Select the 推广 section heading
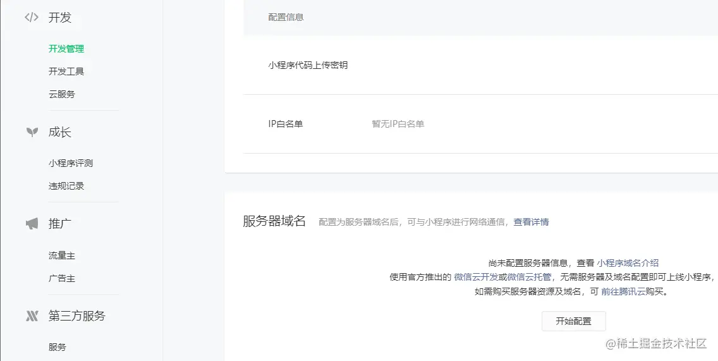 60,224
